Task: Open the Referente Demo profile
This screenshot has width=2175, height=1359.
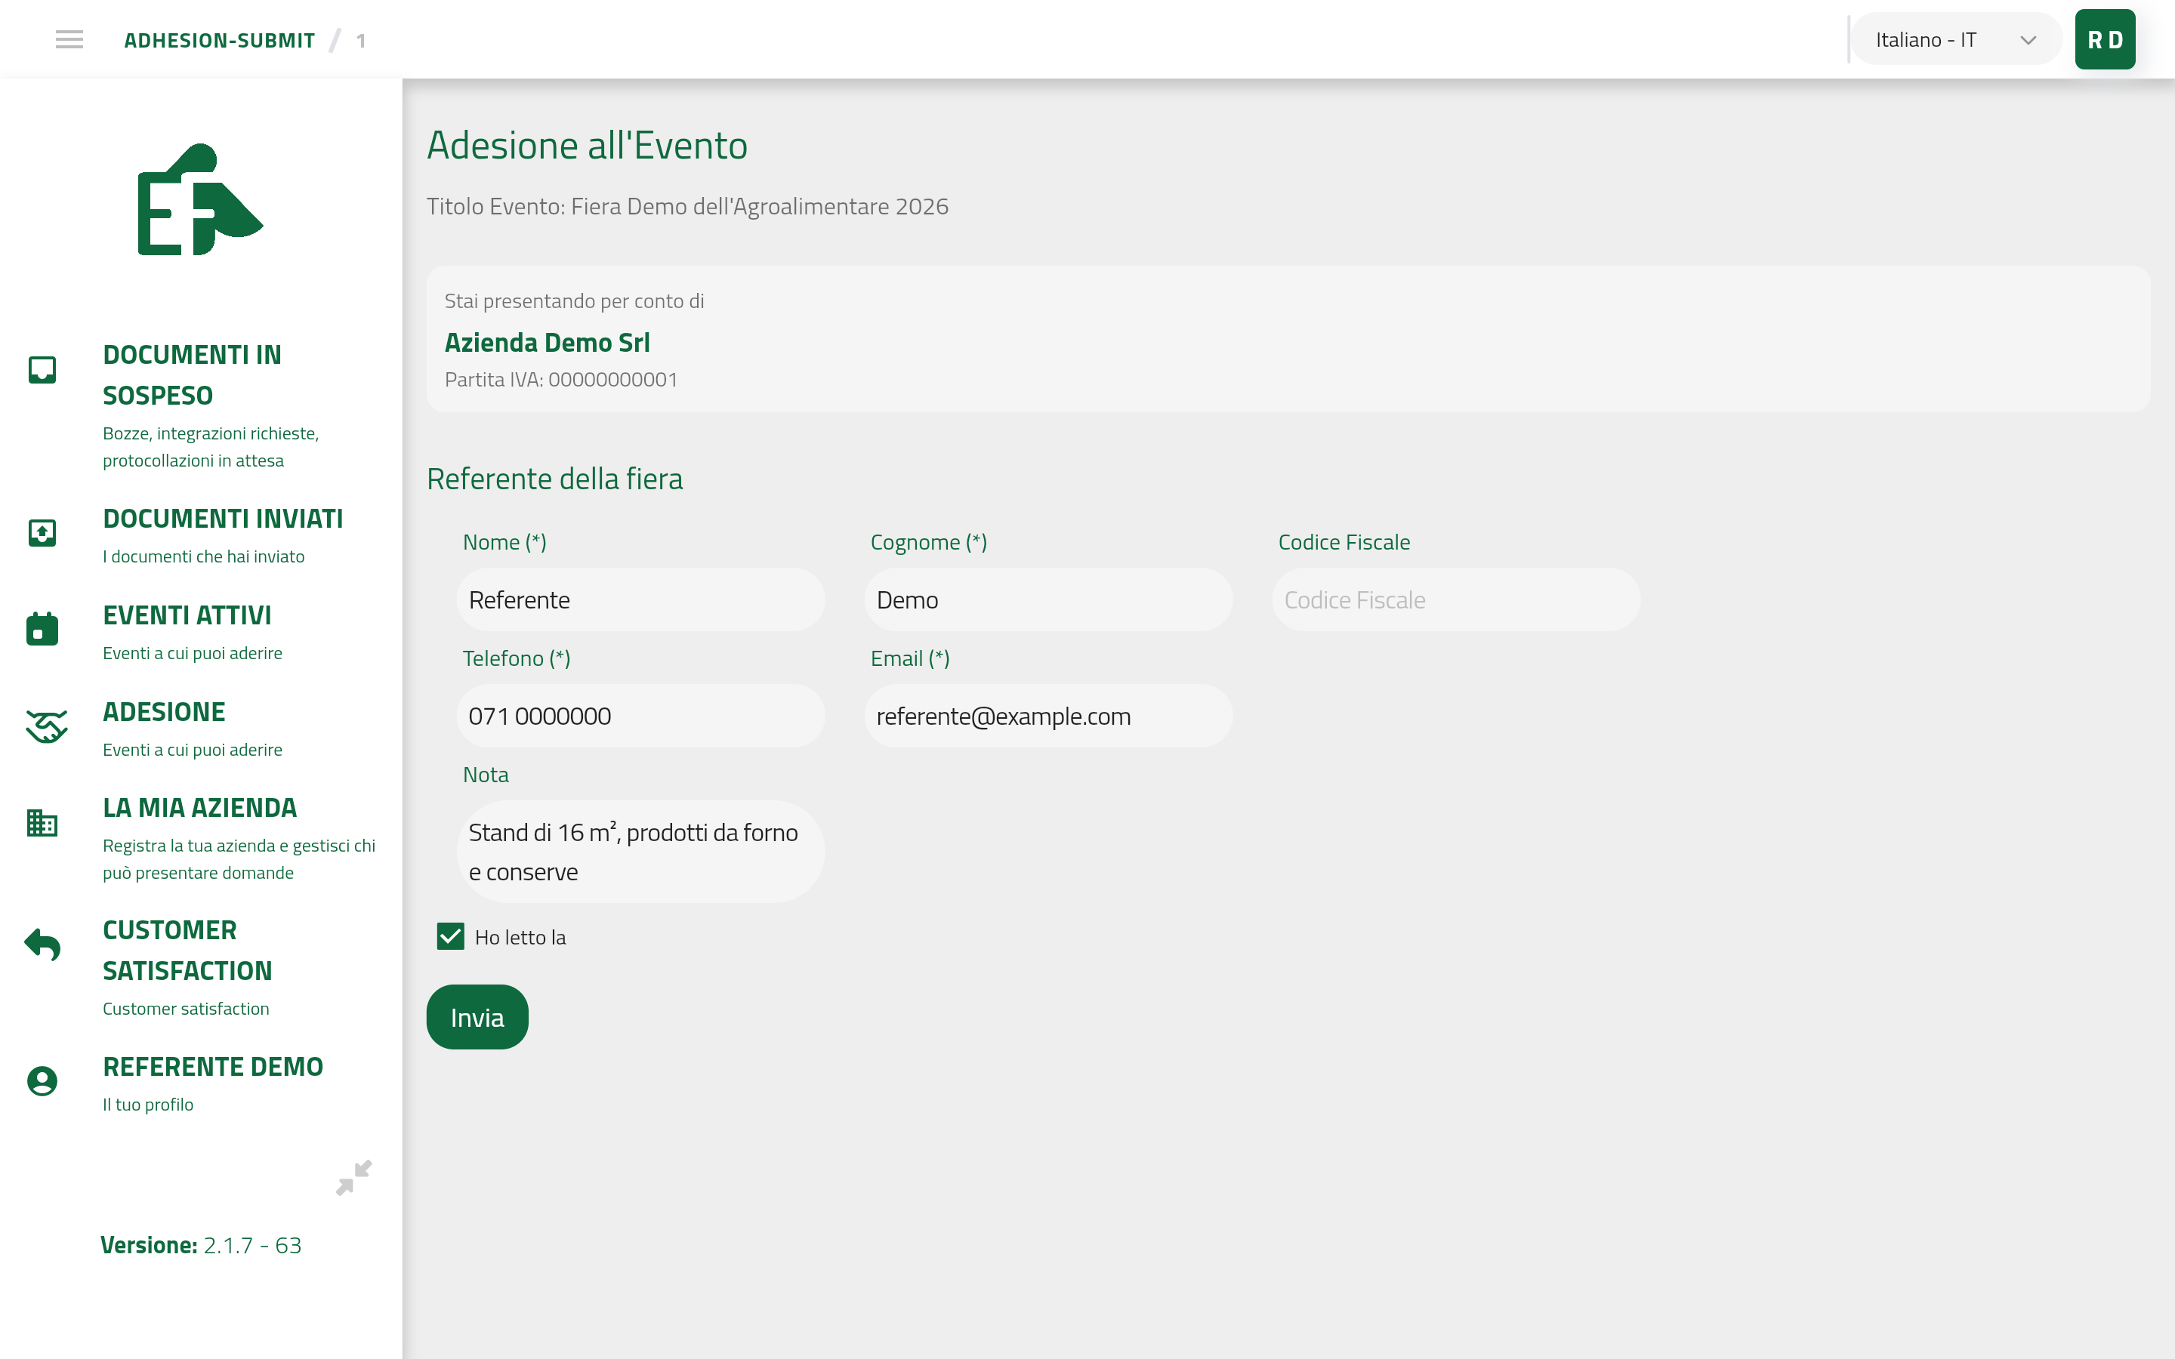Action: pos(213,1067)
